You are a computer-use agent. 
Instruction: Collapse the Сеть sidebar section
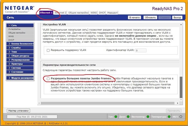pyautogui.click(x=20, y=25)
